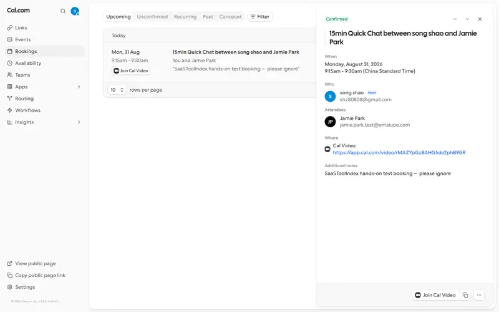Open the user avatar menu in sidebar

[x=75, y=11]
